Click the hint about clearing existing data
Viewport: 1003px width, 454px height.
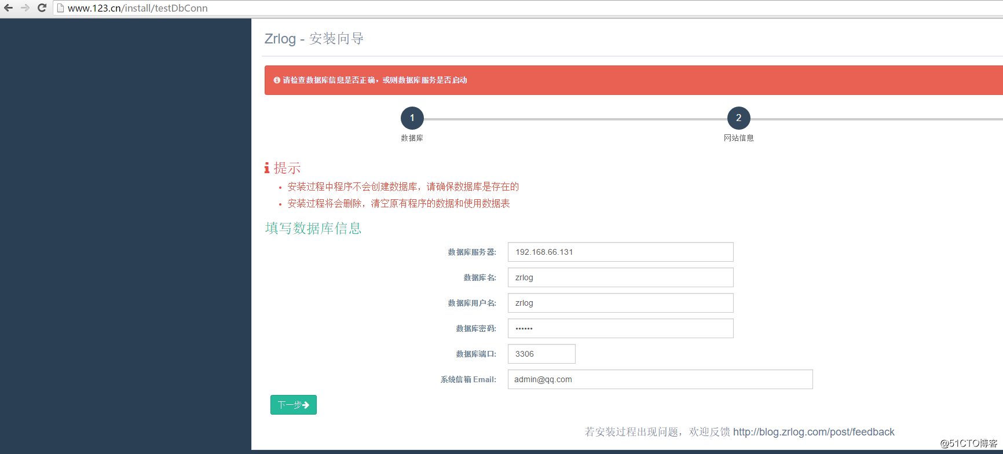point(398,203)
